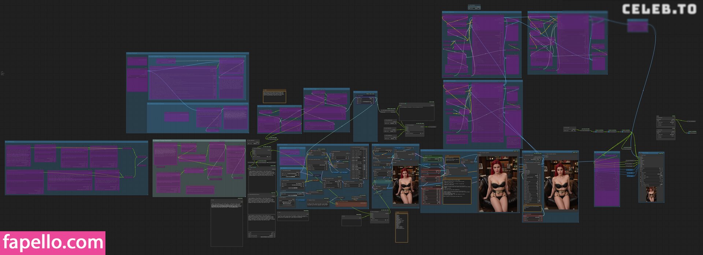The width and height of the screenshot is (703, 255).
Task: Open the fapello.com watermark link
Action: (53, 243)
